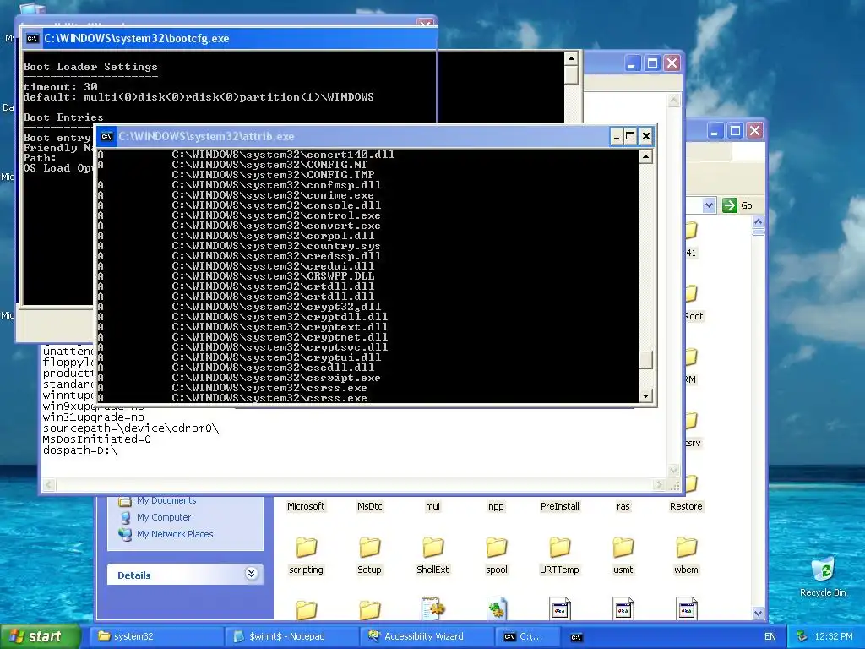Click the Go arrow icon in address bar
Screen dimensions: 865x649
729,205
